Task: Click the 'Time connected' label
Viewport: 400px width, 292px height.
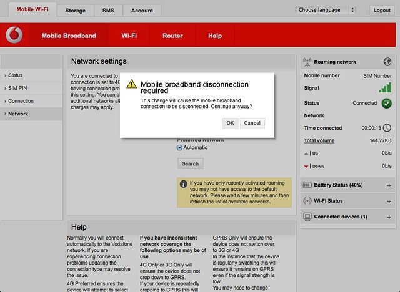Action: tap(322, 128)
